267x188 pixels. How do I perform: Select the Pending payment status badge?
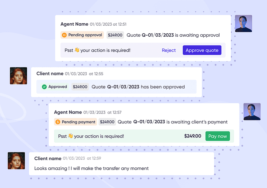tap(76, 122)
